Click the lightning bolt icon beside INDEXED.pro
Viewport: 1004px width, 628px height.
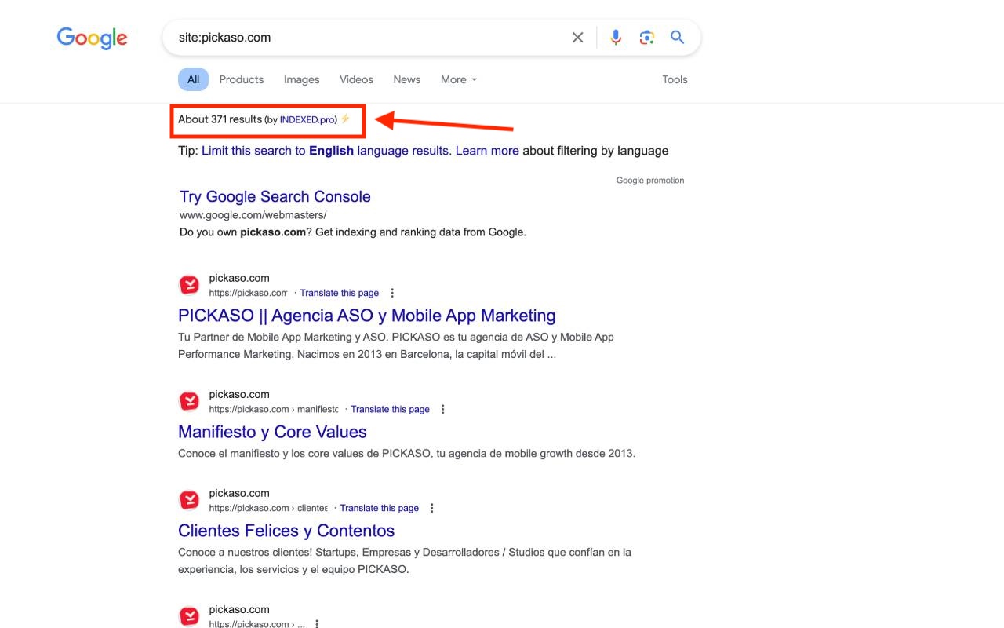(x=345, y=119)
